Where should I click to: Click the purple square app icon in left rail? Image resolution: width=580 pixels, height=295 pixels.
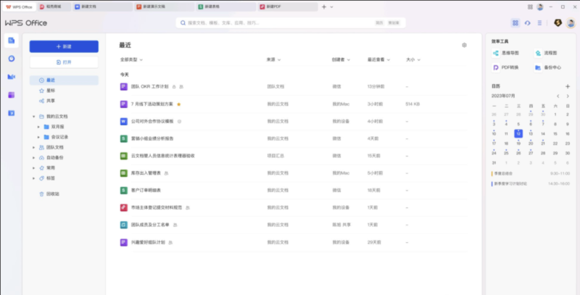12,95
